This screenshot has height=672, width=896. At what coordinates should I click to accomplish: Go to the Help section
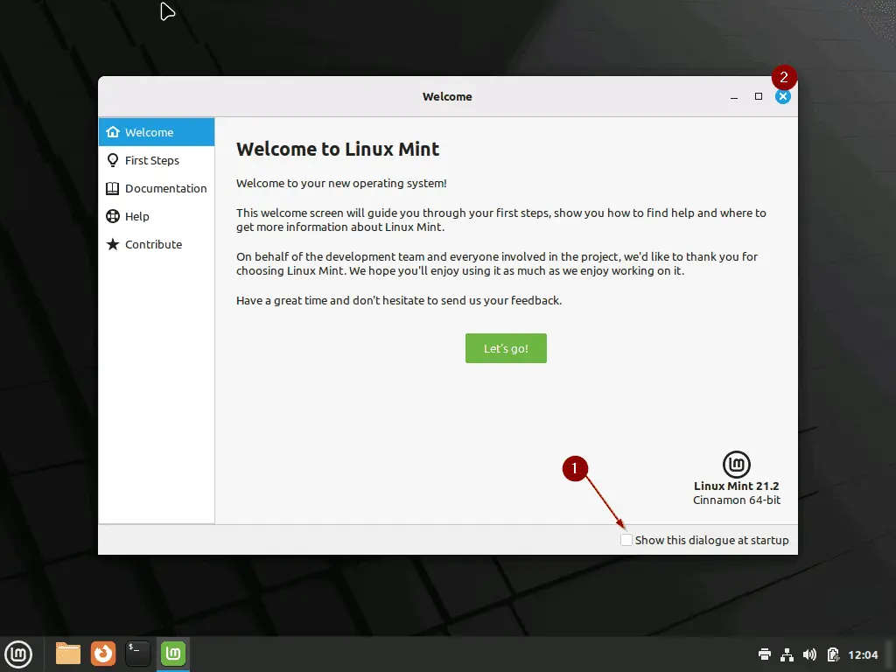click(x=157, y=217)
